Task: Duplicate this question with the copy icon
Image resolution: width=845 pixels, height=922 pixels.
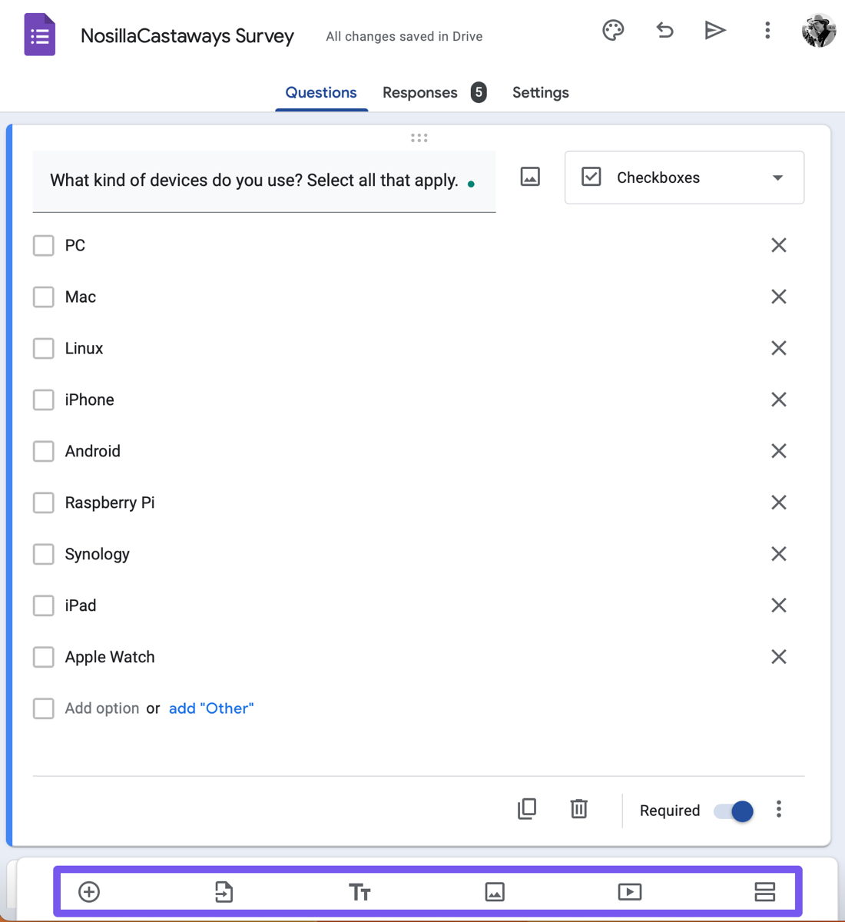Action: [x=527, y=809]
